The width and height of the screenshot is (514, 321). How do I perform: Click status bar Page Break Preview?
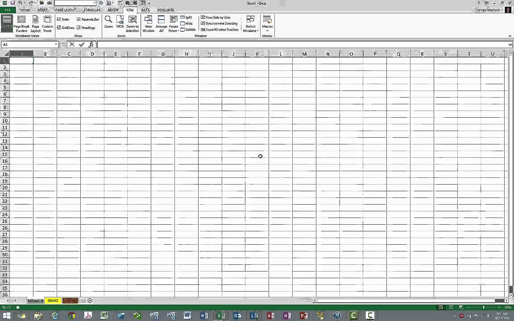pos(461,308)
